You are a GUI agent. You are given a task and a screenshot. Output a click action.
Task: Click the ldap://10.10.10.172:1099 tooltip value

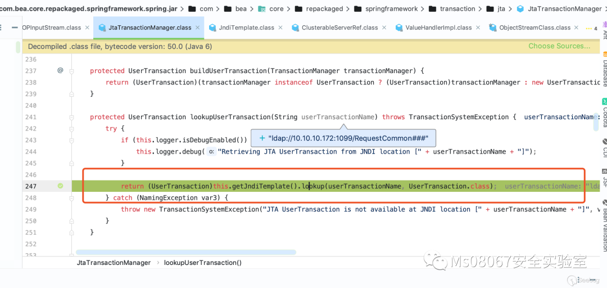pyautogui.click(x=348, y=138)
